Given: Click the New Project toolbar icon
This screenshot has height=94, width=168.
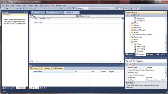Looking at the screenshot, I should pyautogui.click(x=4, y=8).
